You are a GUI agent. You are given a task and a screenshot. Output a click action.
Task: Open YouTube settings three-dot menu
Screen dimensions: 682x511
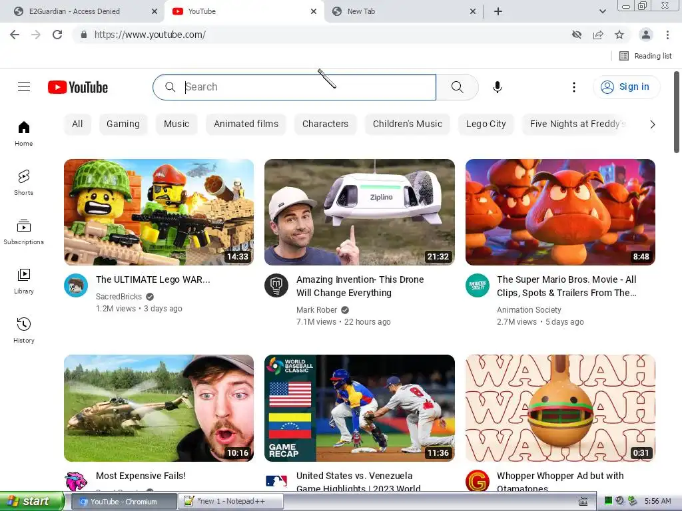[573, 87]
